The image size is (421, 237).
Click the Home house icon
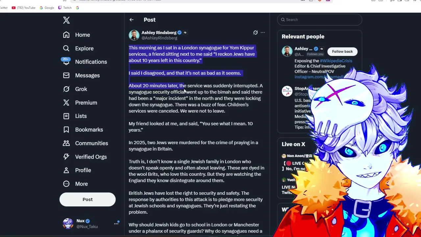[66, 35]
